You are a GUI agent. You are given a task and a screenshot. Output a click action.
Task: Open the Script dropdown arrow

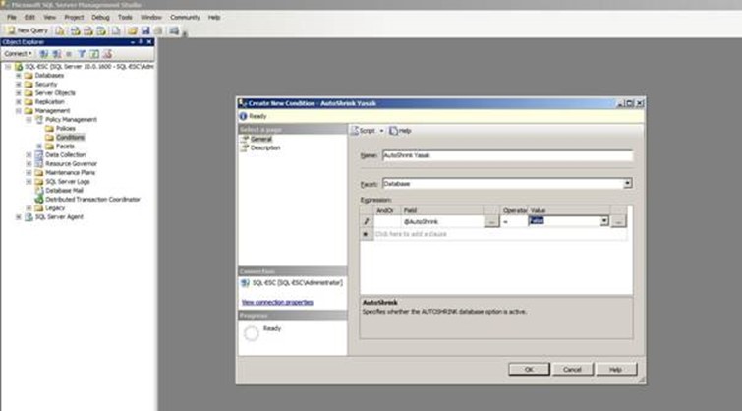(x=381, y=131)
